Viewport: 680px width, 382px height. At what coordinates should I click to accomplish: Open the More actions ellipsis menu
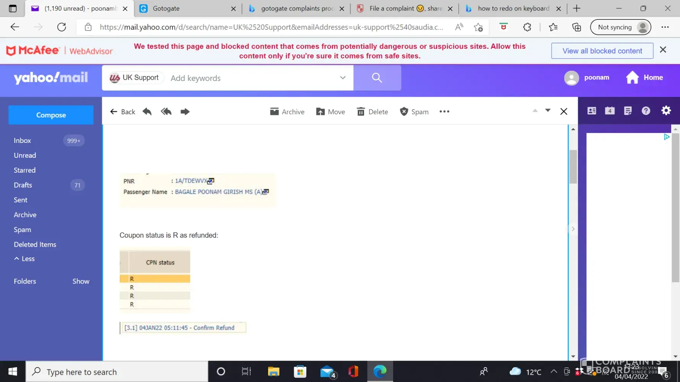click(x=444, y=112)
